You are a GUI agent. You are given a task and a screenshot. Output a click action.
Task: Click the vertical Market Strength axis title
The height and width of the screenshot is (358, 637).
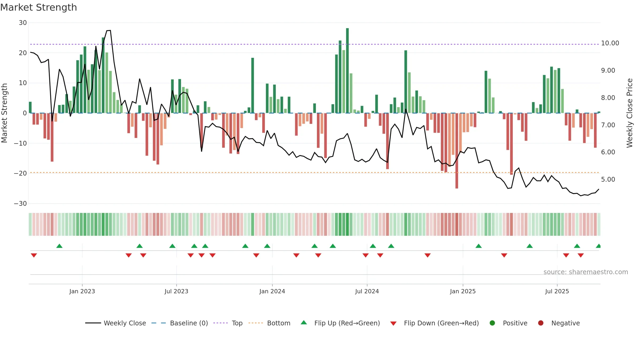pos(4,113)
